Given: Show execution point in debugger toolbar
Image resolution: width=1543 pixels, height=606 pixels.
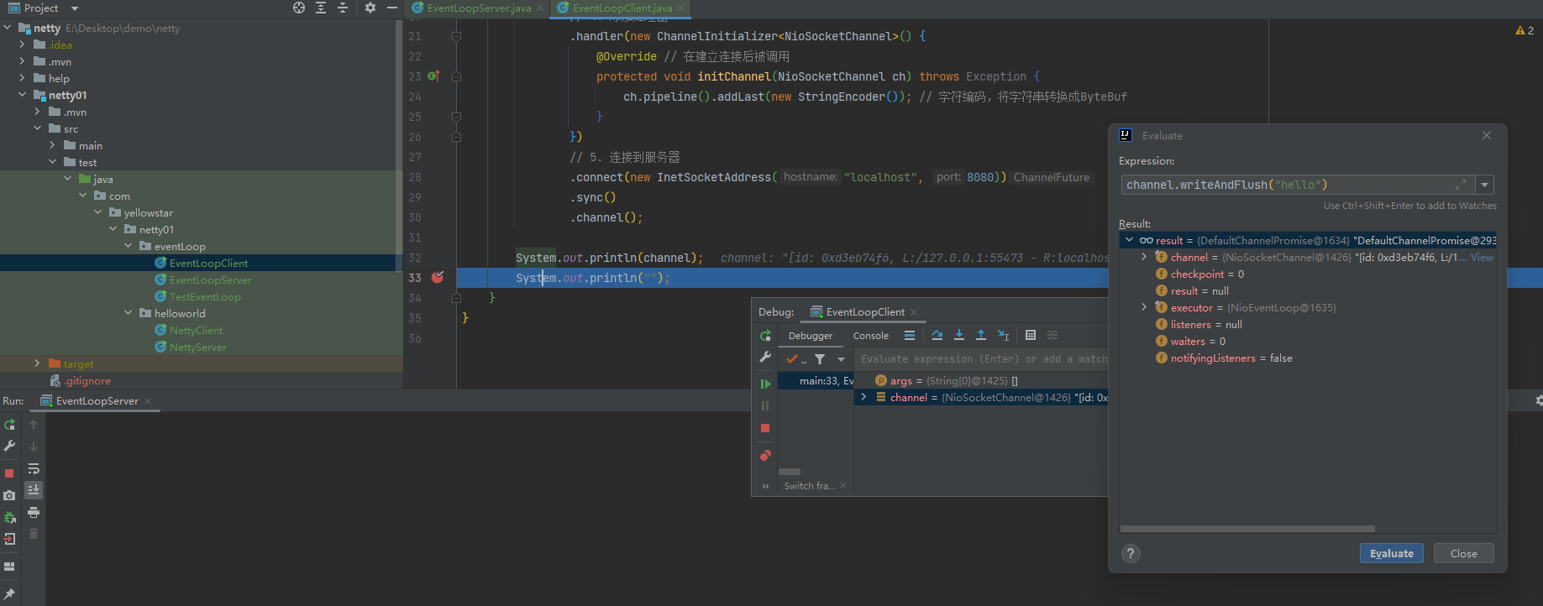Looking at the screenshot, I should (910, 335).
